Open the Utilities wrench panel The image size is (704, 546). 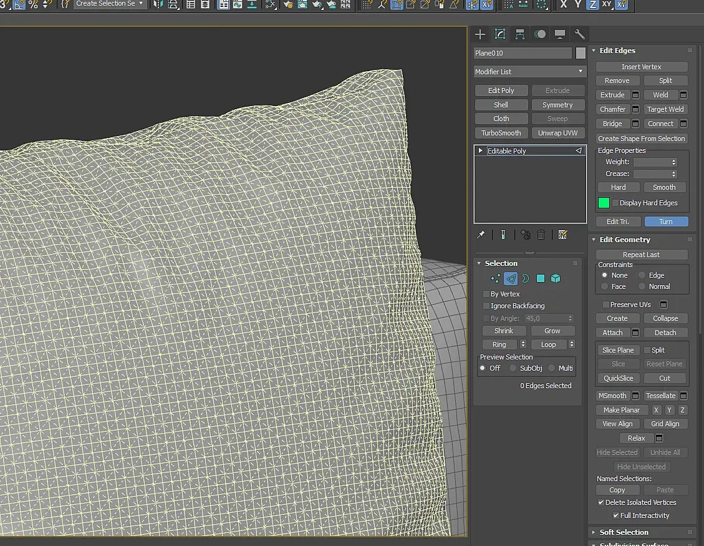[580, 34]
